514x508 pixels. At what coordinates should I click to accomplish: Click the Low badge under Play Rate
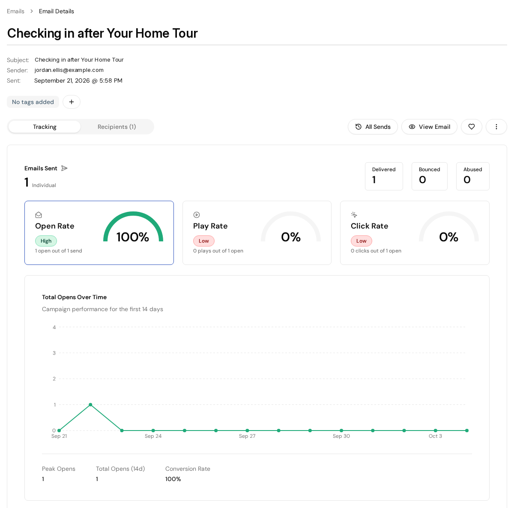204,241
